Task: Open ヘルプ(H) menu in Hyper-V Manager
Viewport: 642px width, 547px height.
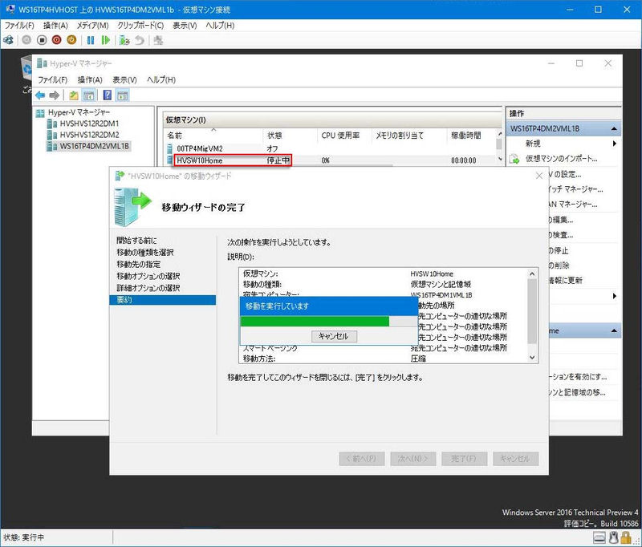Action: coord(161,79)
